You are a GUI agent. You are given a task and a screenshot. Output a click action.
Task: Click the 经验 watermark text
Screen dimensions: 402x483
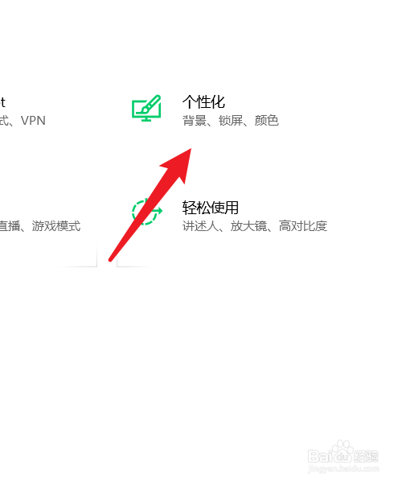[x=366, y=456]
